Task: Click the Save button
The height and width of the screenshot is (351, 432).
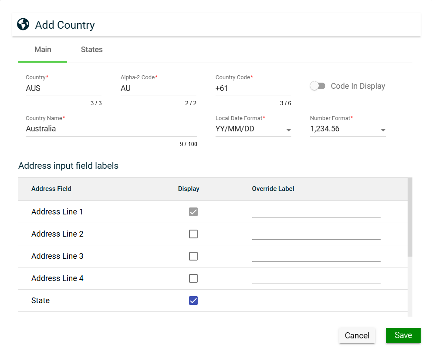Action: tap(403, 335)
